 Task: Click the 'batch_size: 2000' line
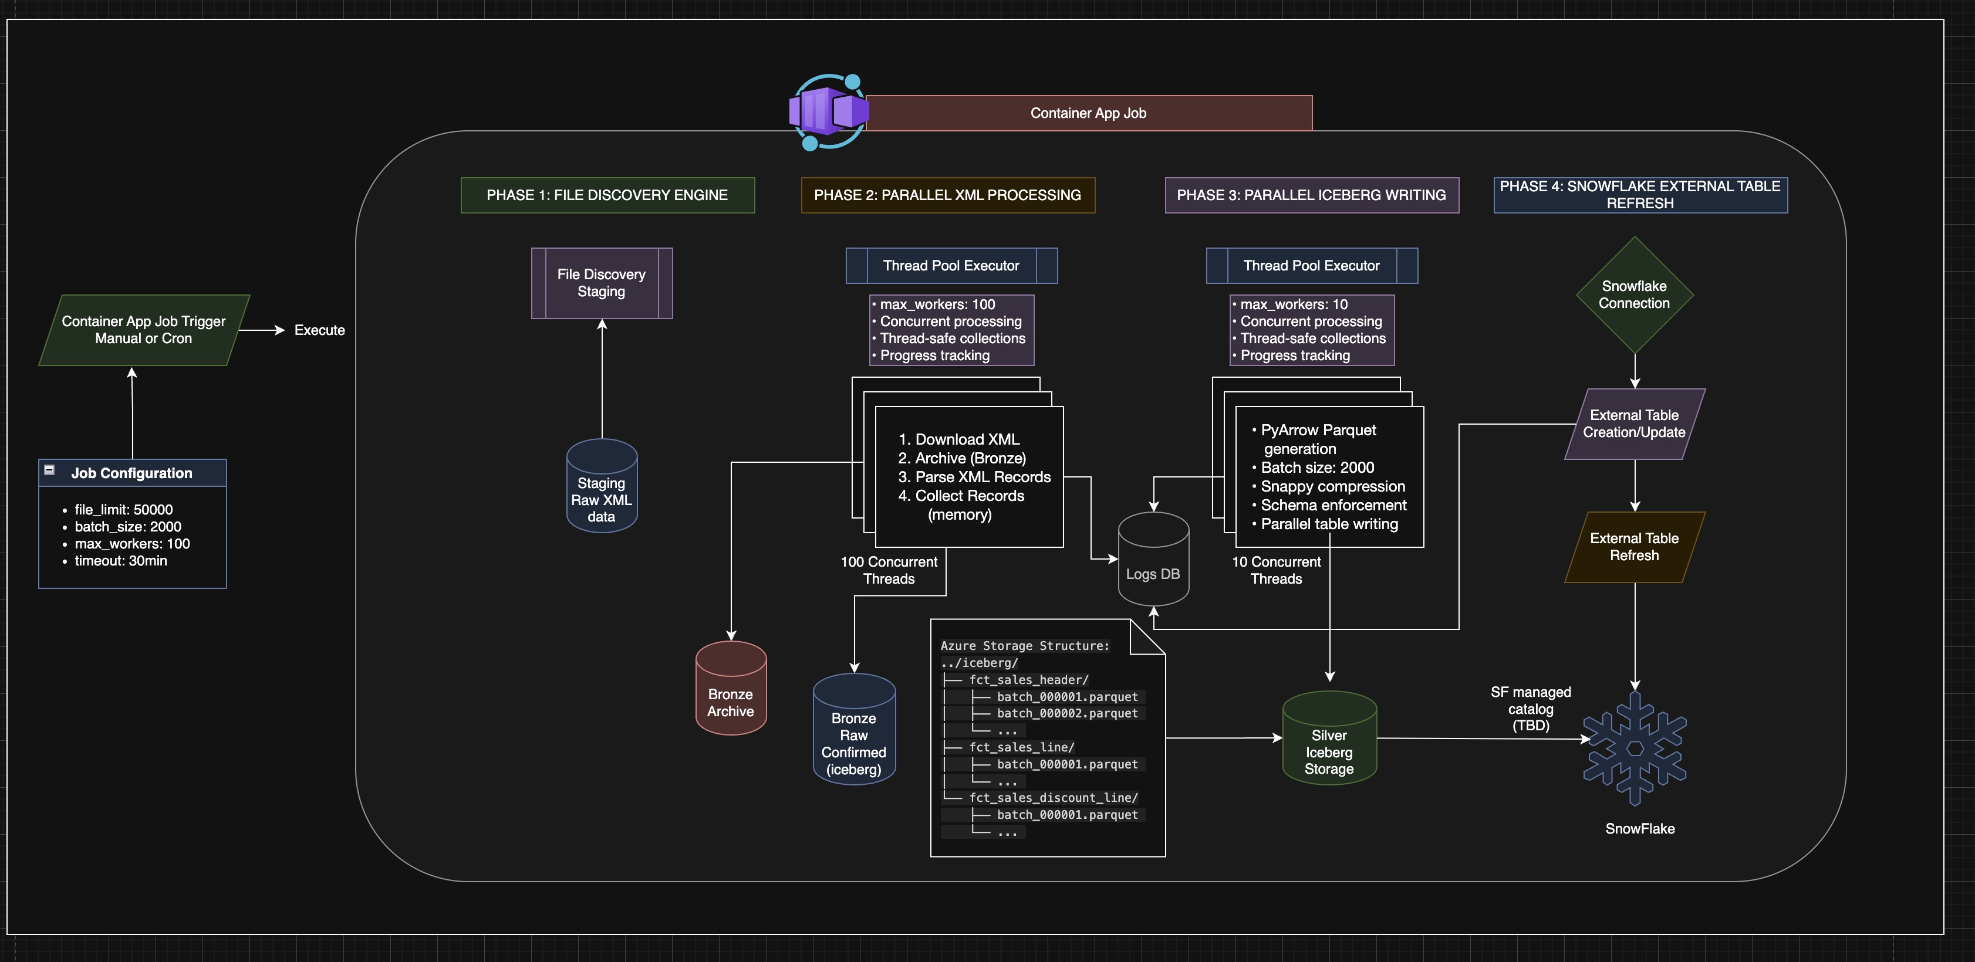(127, 527)
